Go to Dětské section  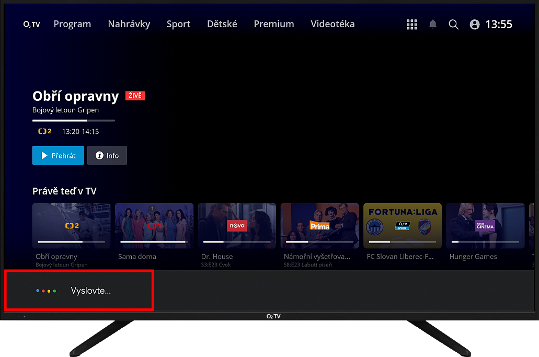click(x=222, y=24)
